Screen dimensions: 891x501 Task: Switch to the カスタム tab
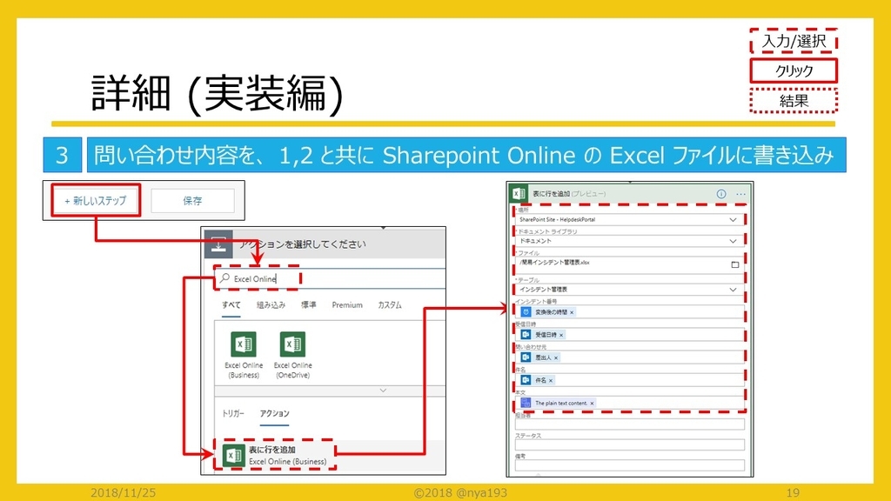point(390,305)
